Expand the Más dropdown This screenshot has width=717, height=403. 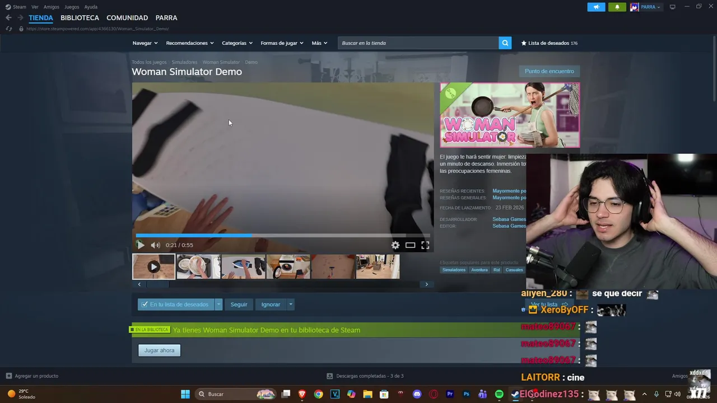(x=319, y=43)
